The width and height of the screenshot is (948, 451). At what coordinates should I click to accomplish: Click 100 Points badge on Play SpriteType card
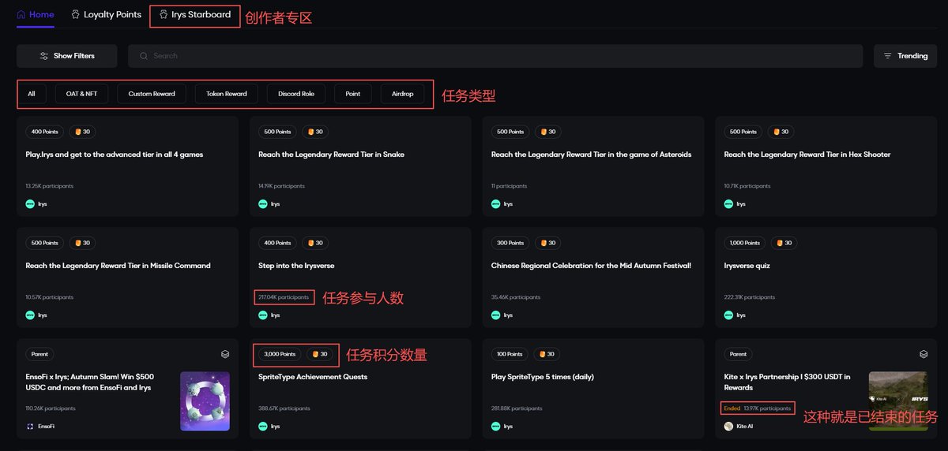(510, 354)
